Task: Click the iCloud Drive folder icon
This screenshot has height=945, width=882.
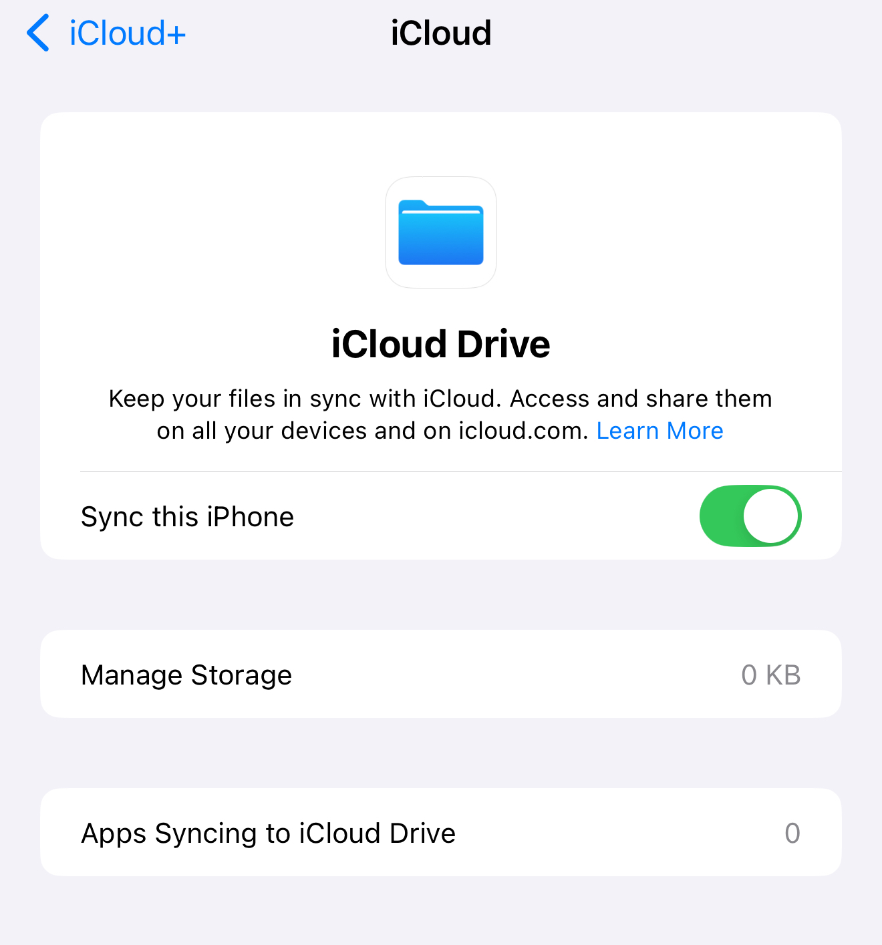Action: click(x=441, y=232)
